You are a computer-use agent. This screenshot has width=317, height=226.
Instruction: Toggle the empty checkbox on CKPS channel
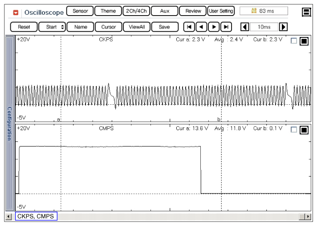[293, 41]
